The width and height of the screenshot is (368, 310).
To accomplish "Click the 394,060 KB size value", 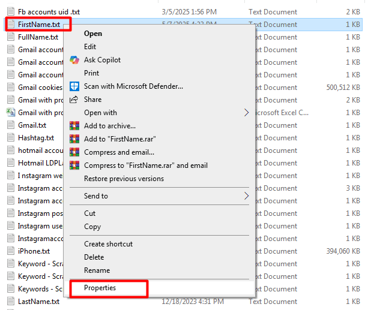I will pos(343,251).
